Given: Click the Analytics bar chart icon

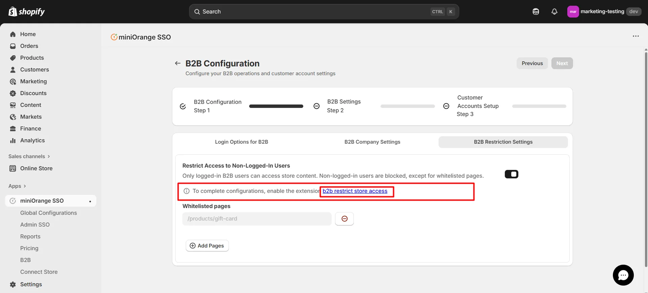Looking at the screenshot, I should [x=13, y=140].
